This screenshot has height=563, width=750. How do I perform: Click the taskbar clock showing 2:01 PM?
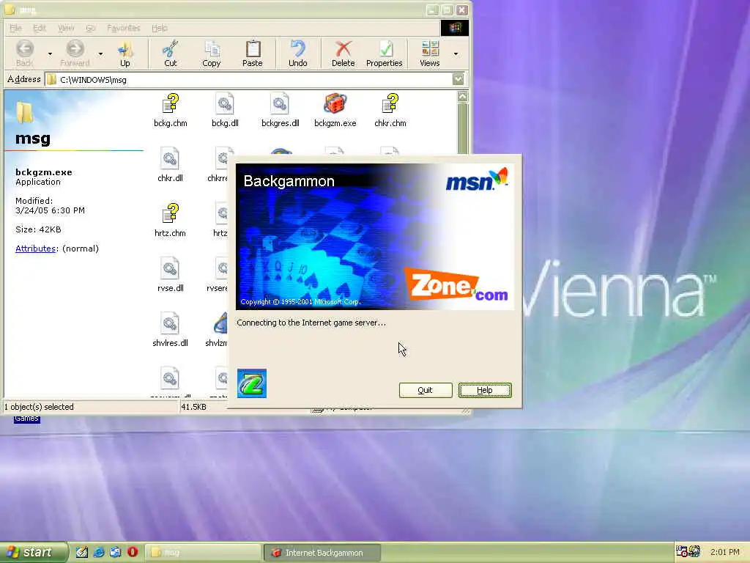click(724, 552)
